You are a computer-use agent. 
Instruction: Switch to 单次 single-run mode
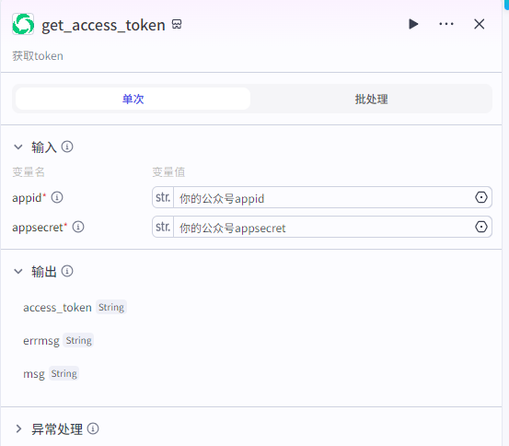133,99
